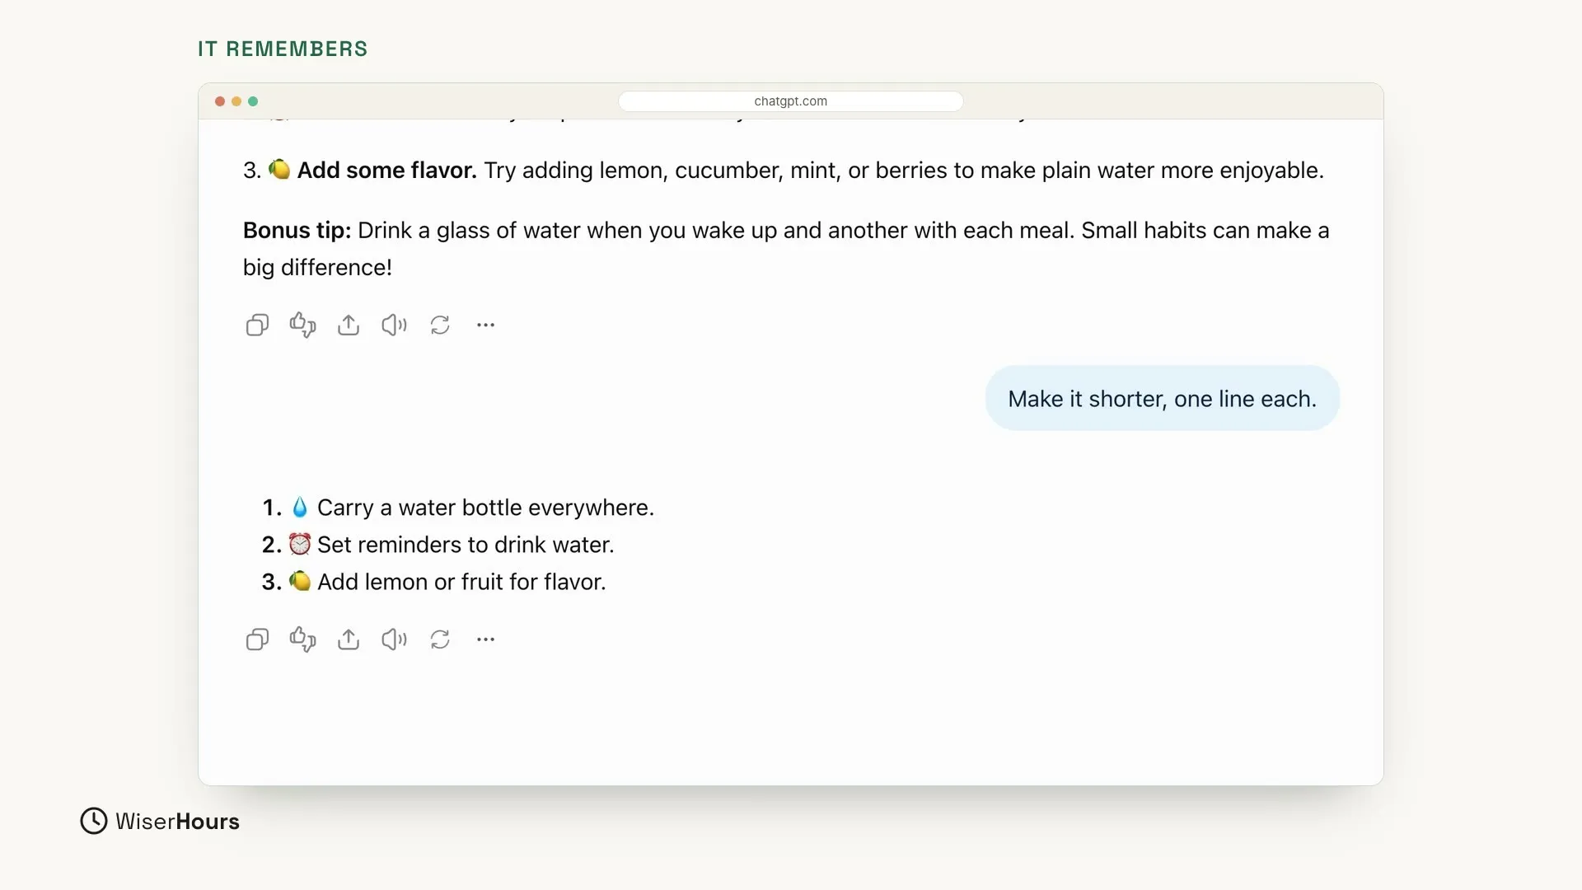Image resolution: width=1582 pixels, height=890 pixels.
Task: Rate the shorter list response with thumbs icon
Action: (302, 639)
